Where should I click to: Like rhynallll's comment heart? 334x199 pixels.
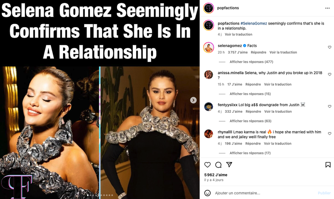[x=329, y=133]
